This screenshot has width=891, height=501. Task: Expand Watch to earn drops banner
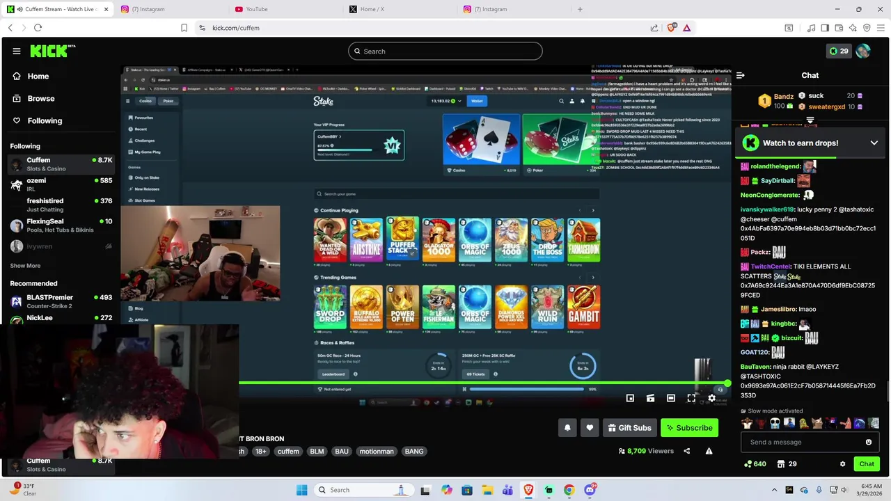[x=874, y=143]
